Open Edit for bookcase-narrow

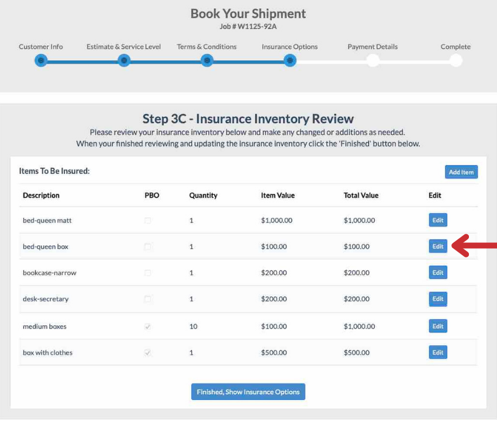[437, 273]
